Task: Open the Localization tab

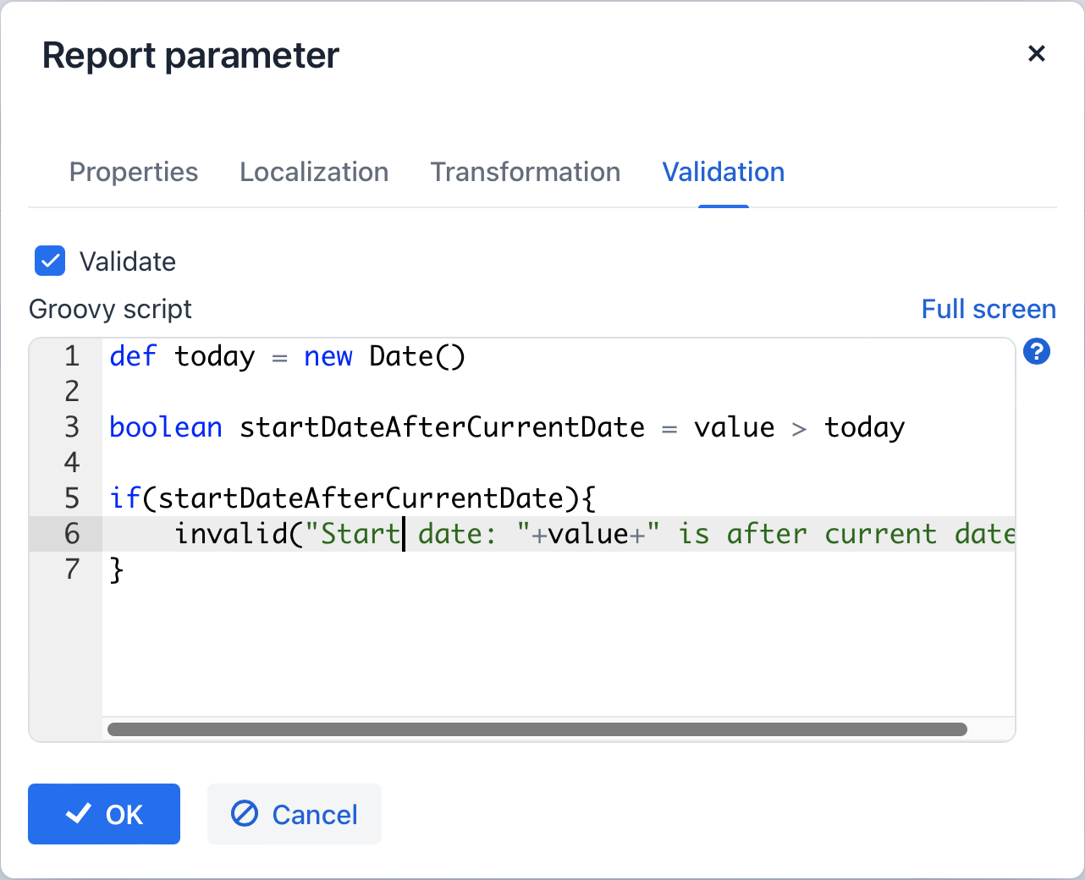Action: click(x=314, y=172)
